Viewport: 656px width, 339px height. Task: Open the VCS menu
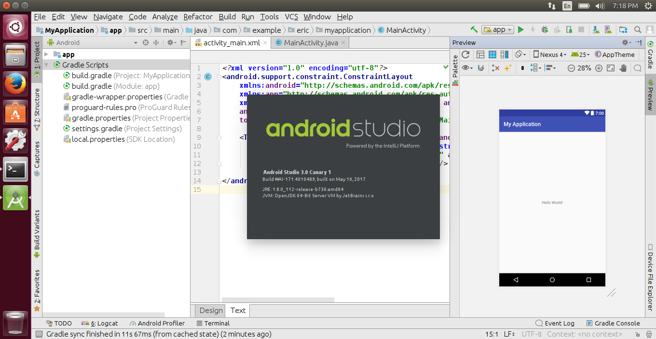point(291,16)
